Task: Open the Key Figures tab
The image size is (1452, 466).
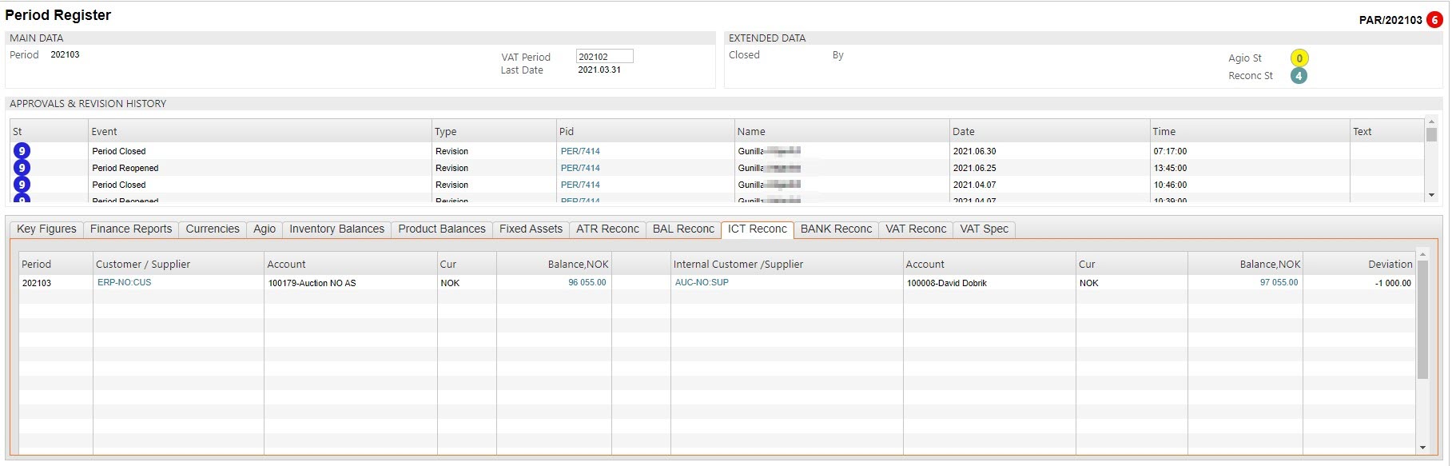Action: (46, 229)
